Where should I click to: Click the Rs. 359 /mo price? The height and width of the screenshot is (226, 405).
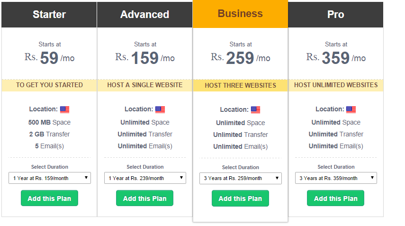pyautogui.click(x=336, y=58)
